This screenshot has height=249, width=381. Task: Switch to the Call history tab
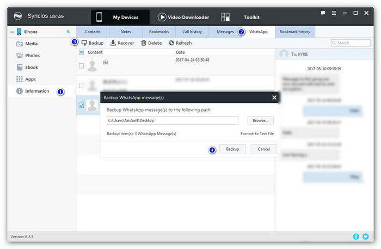[x=193, y=32]
